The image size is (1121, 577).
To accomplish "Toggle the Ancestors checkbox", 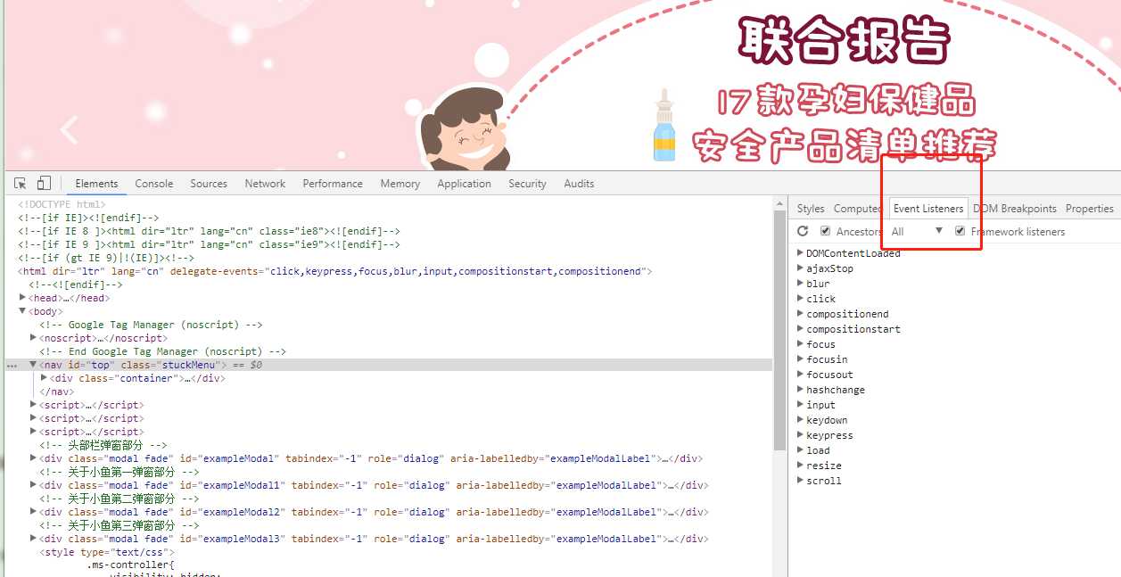I will coord(825,231).
